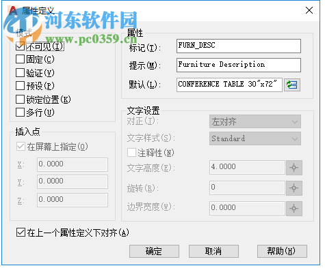Click the 文字设置 group heading
Image resolution: width=325 pixels, height=268 pixels.
click(x=143, y=110)
